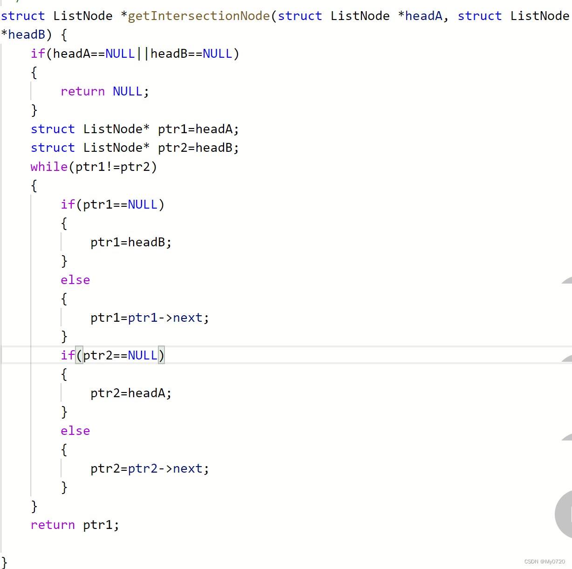Click the 'return NULL;' statement
The image size is (572, 569).
tap(105, 91)
